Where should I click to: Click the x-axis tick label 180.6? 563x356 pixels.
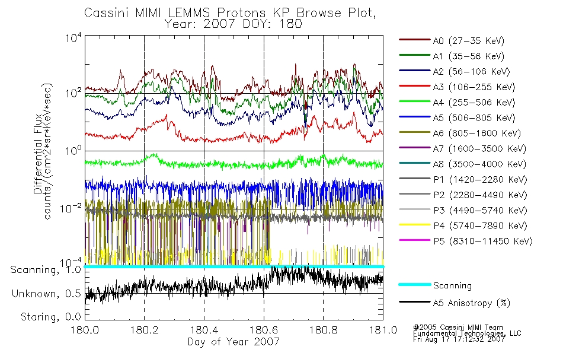(x=264, y=330)
